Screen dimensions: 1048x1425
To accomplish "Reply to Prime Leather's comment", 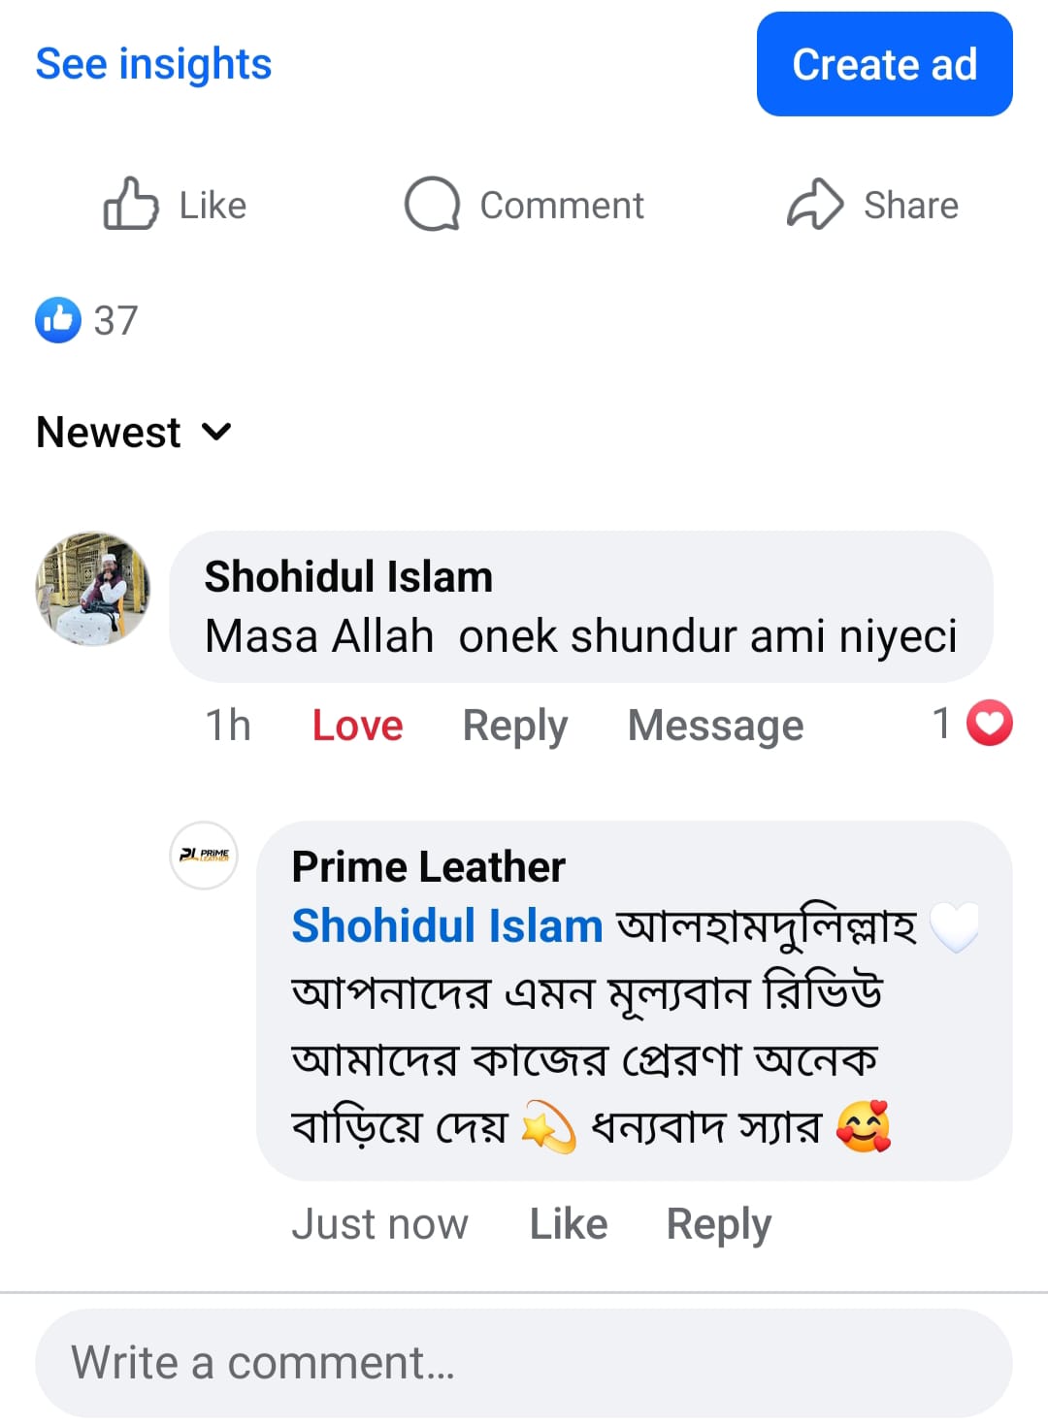I will [718, 1224].
